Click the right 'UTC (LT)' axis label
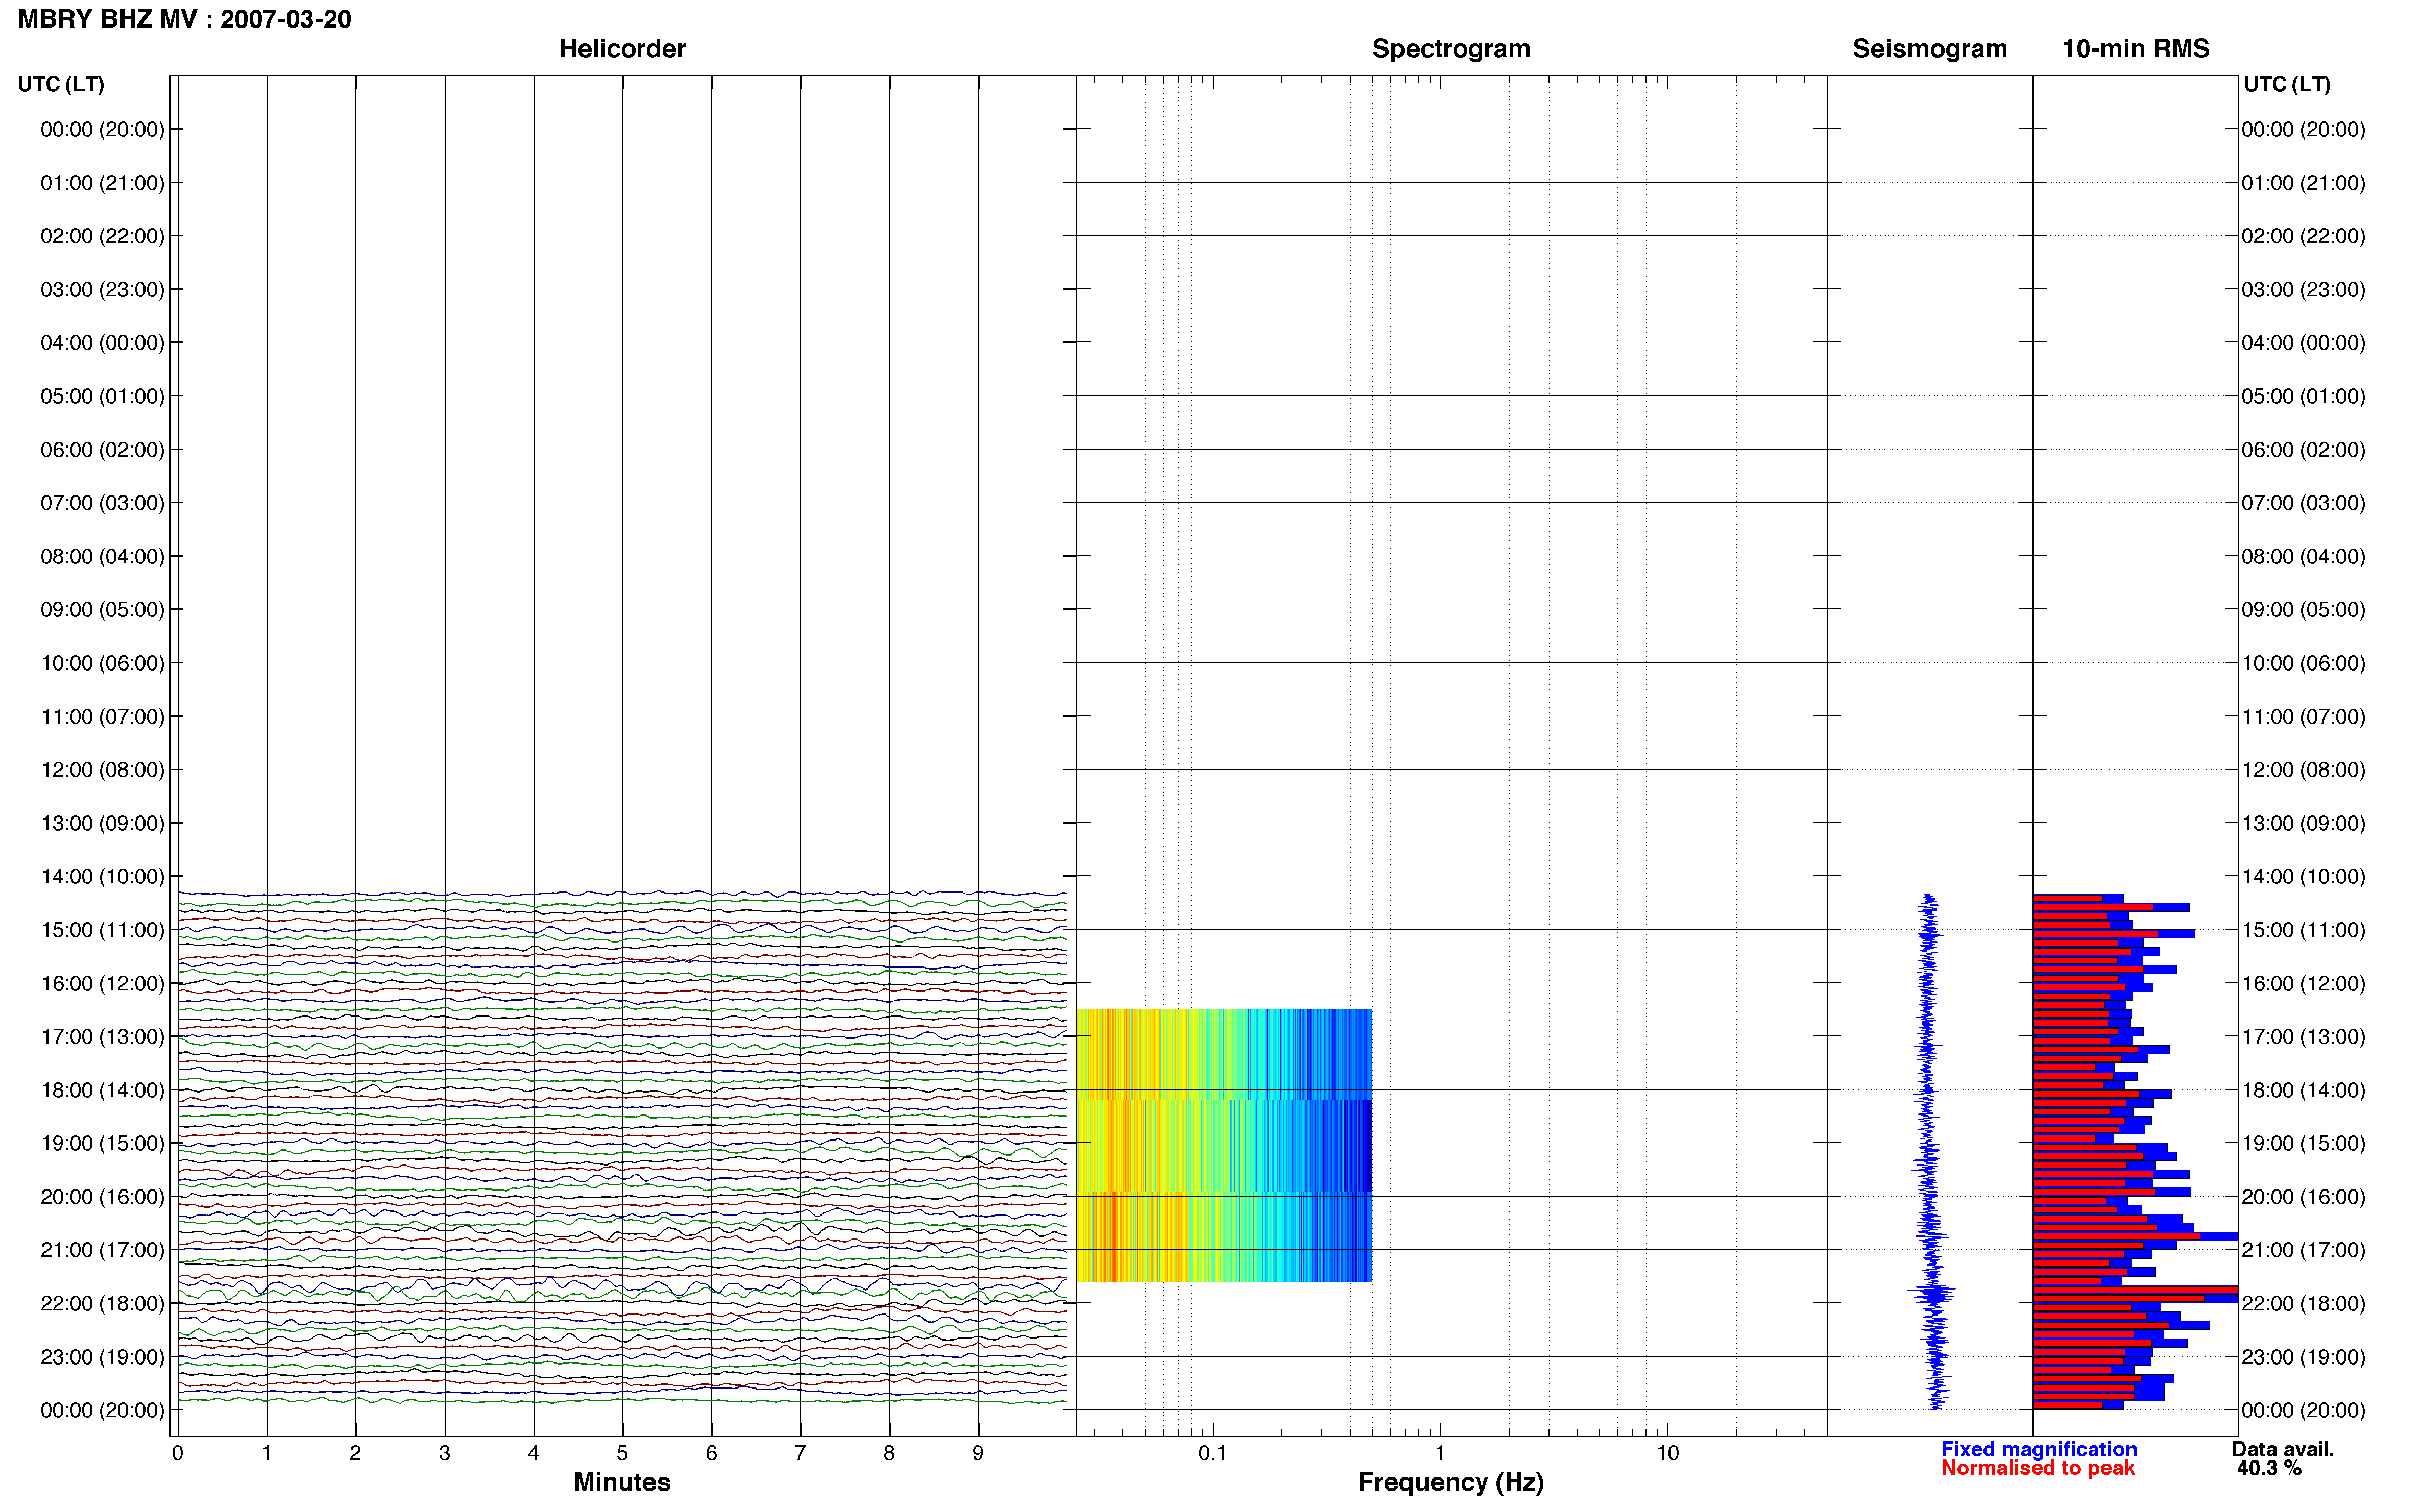2420x1512 pixels. (x=2288, y=84)
